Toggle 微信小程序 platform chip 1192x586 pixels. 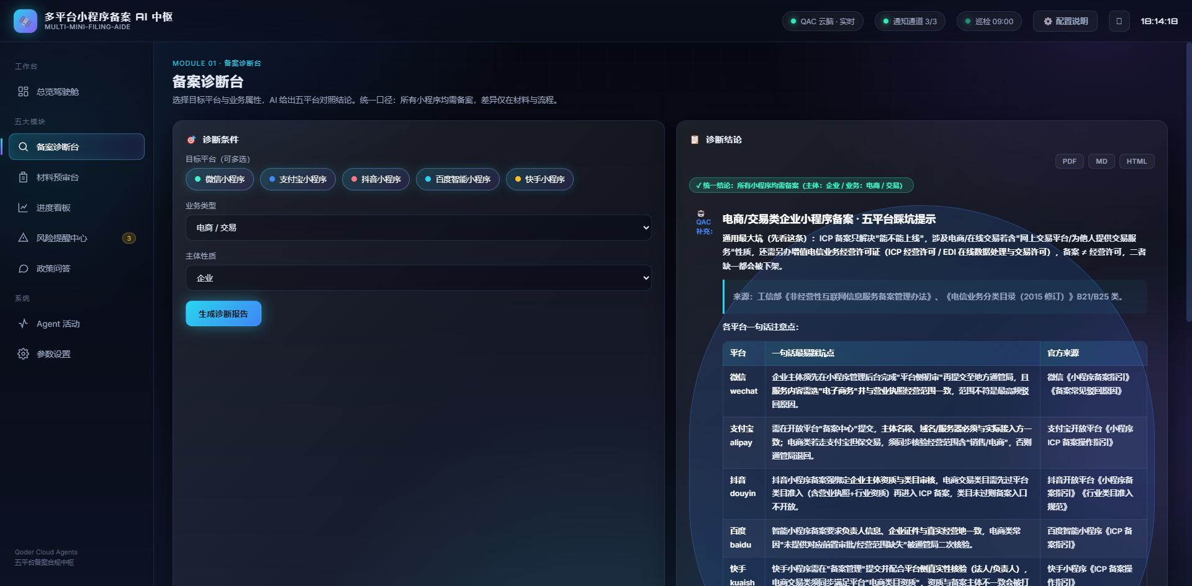pos(220,179)
